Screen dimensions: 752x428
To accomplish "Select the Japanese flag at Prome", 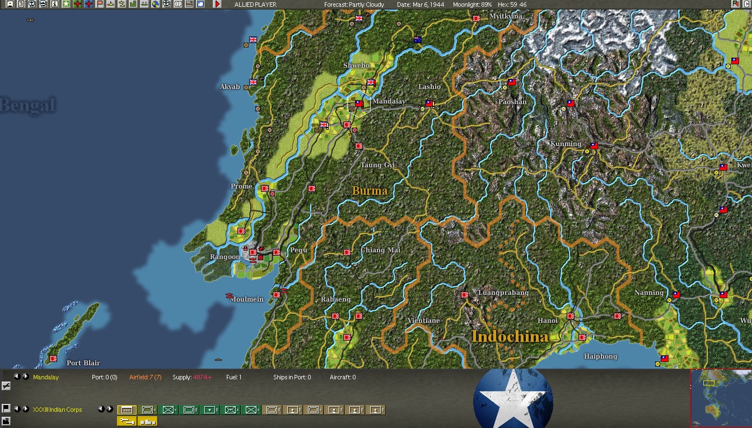I will point(264,189).
